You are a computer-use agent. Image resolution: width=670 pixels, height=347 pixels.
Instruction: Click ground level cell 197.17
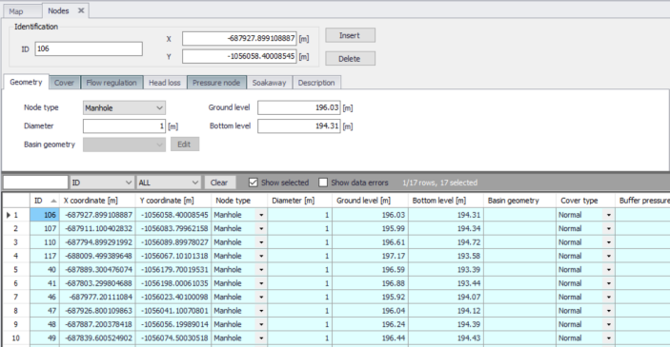[370, 256]
